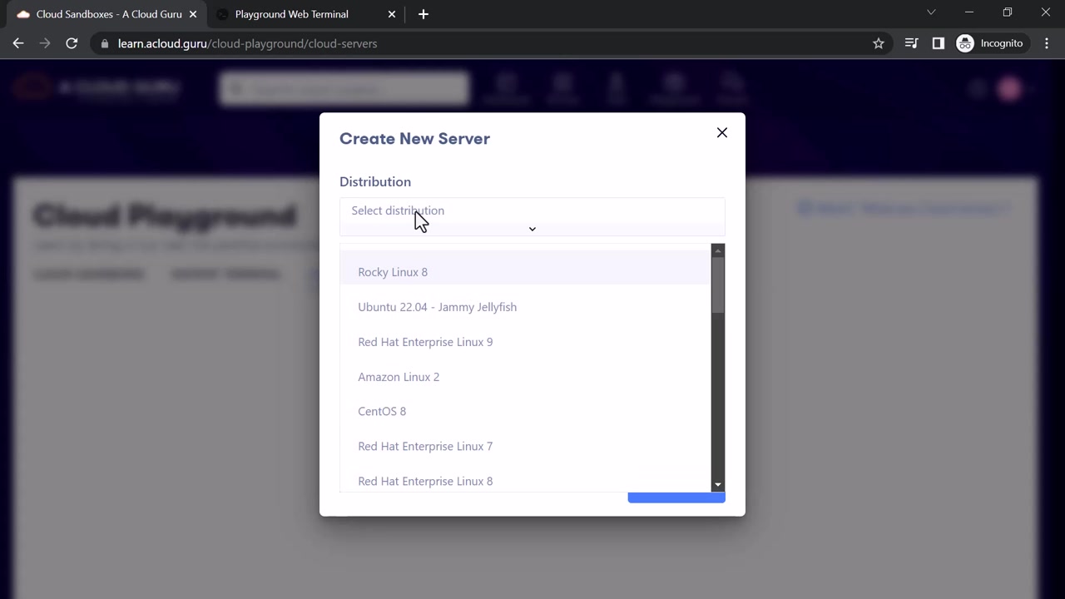
Task: Toggle the browser side panel icon
Action: [x=939, y=43]
